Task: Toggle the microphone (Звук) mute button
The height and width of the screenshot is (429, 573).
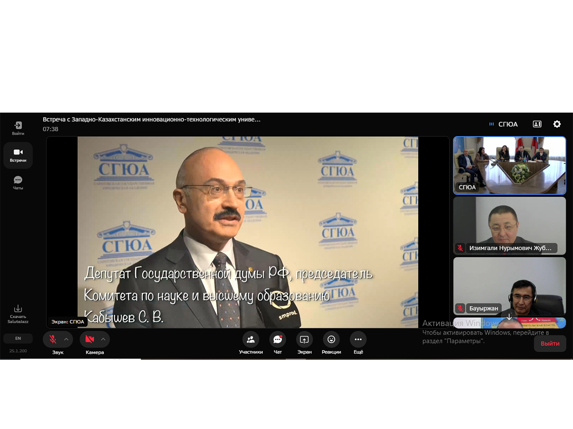Action: tap(53, 339)
